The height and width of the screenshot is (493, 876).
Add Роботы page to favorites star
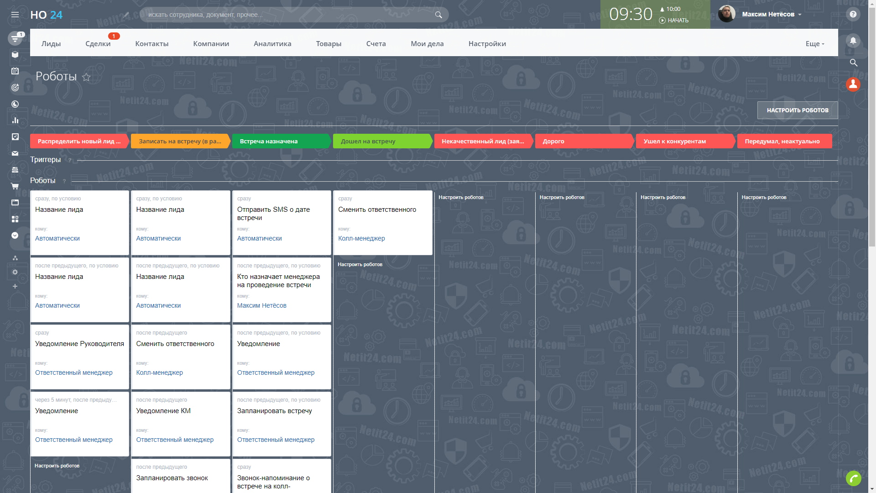pyautogui.click(x=86, y=77)
